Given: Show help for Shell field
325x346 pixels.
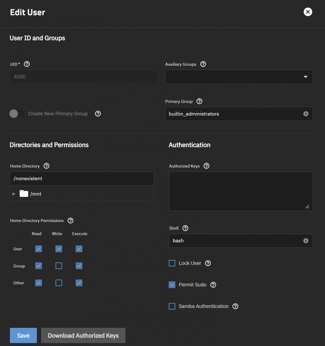Looking at the screenshot, I should click(x=186, y=228).
